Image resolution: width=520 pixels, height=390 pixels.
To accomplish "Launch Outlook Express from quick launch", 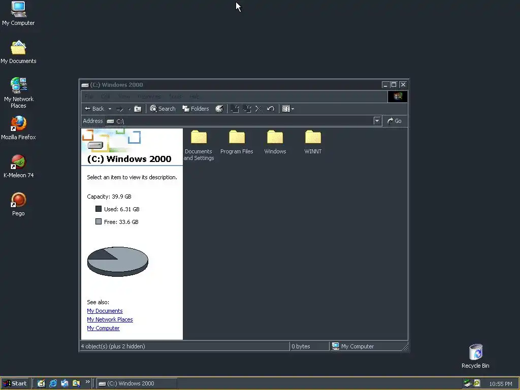I will click(x=64, y=383).
